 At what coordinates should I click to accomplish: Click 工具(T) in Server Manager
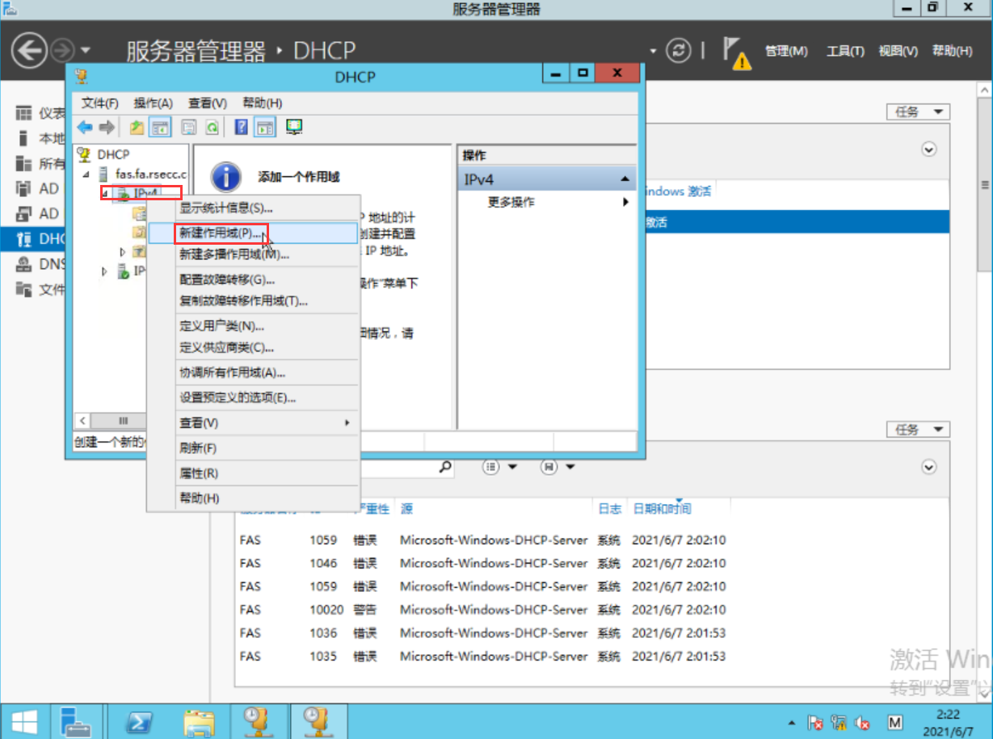tap(845, 51)
